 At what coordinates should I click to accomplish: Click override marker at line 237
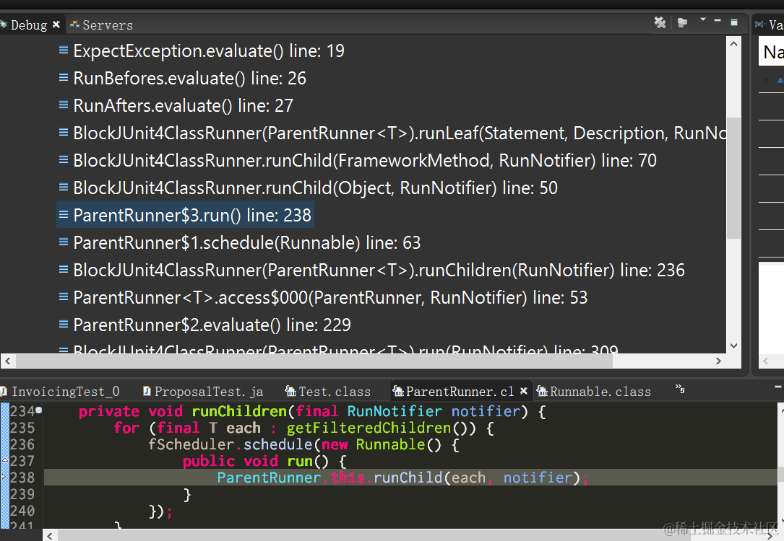(x=4, y=460)
